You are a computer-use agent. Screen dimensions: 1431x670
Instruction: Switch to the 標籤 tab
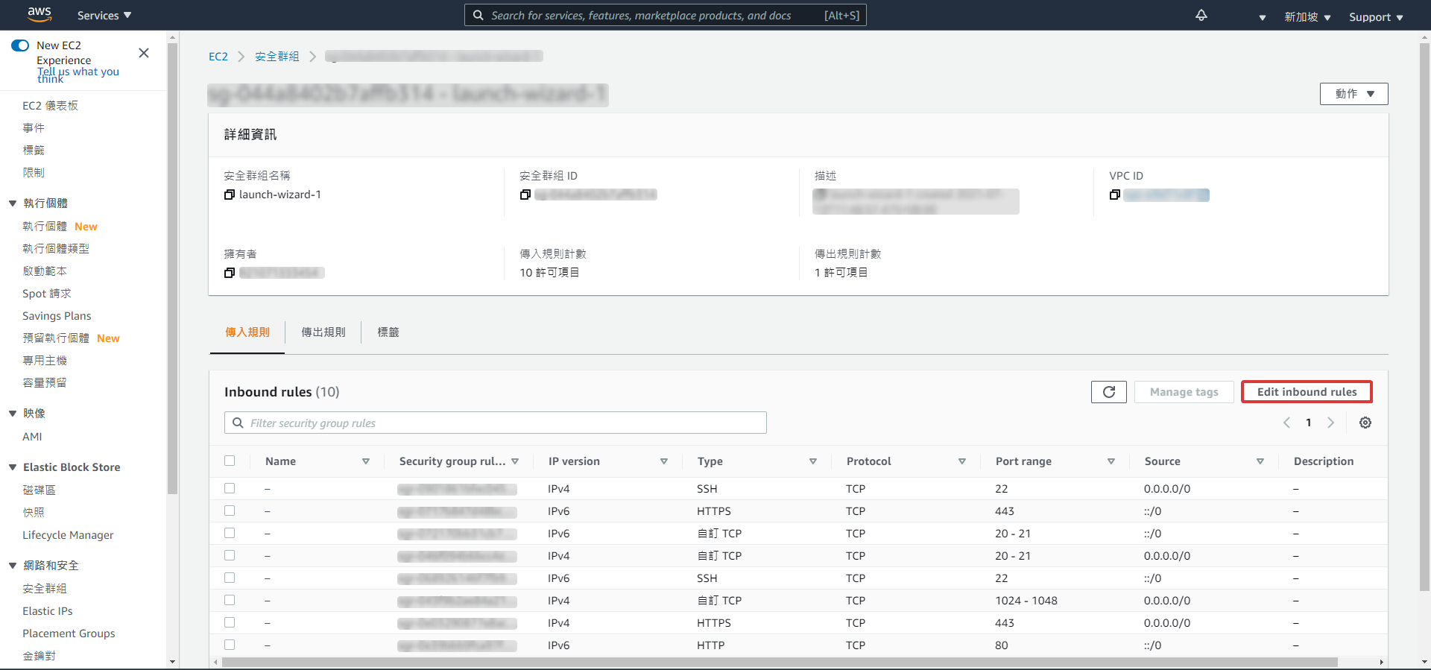[x=388, y=332]
